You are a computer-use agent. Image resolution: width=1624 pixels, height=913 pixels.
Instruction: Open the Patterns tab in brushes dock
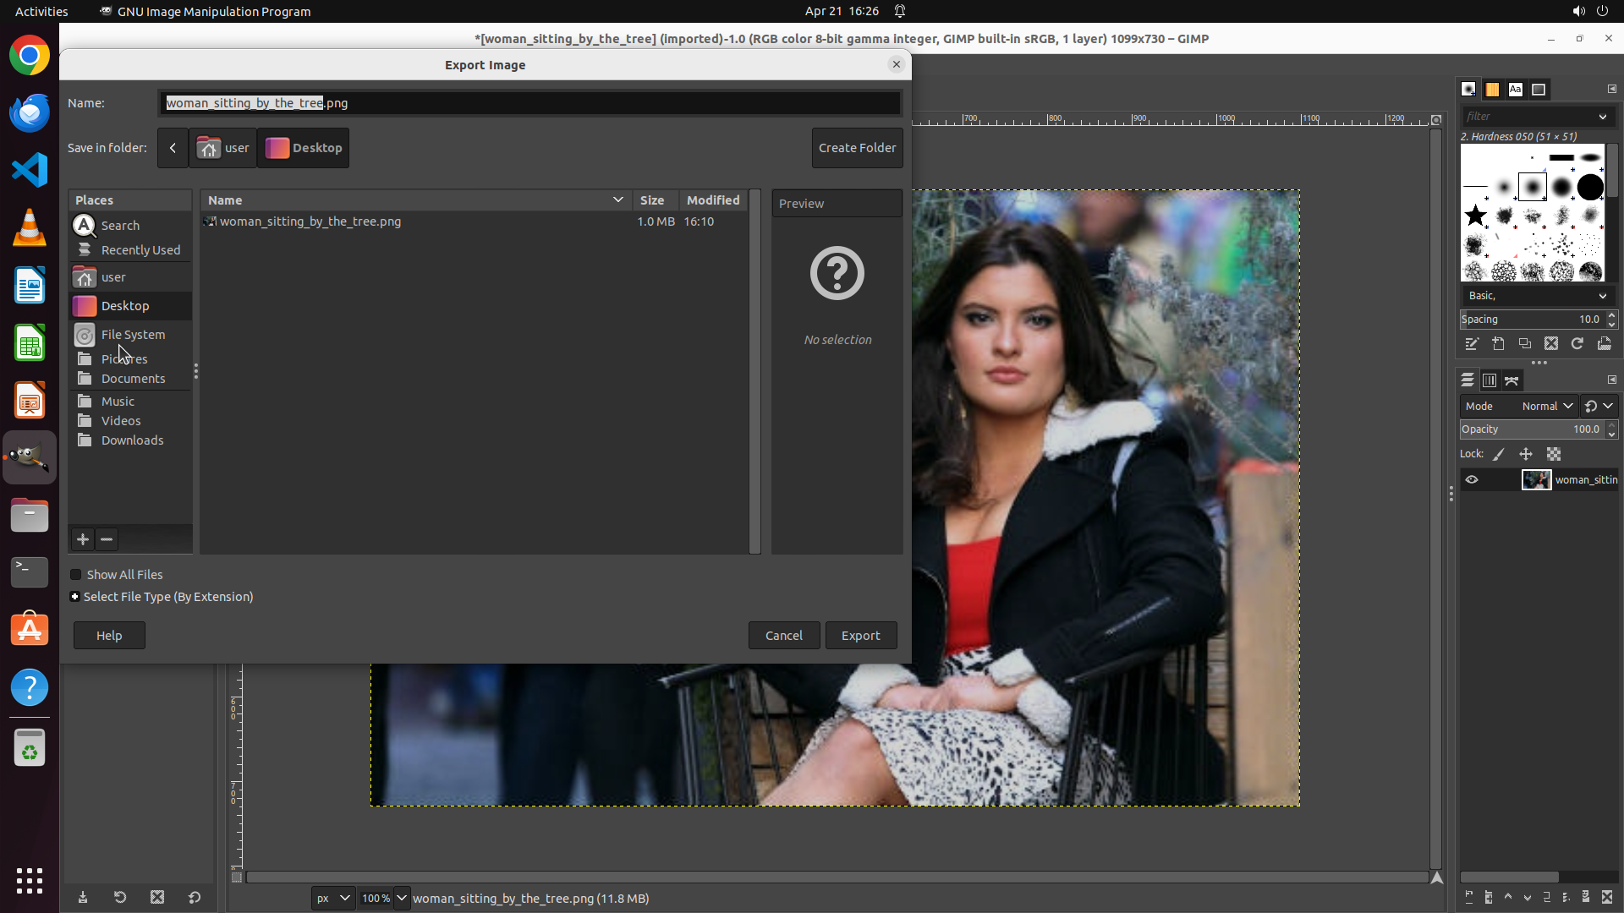pos(1492,90)
